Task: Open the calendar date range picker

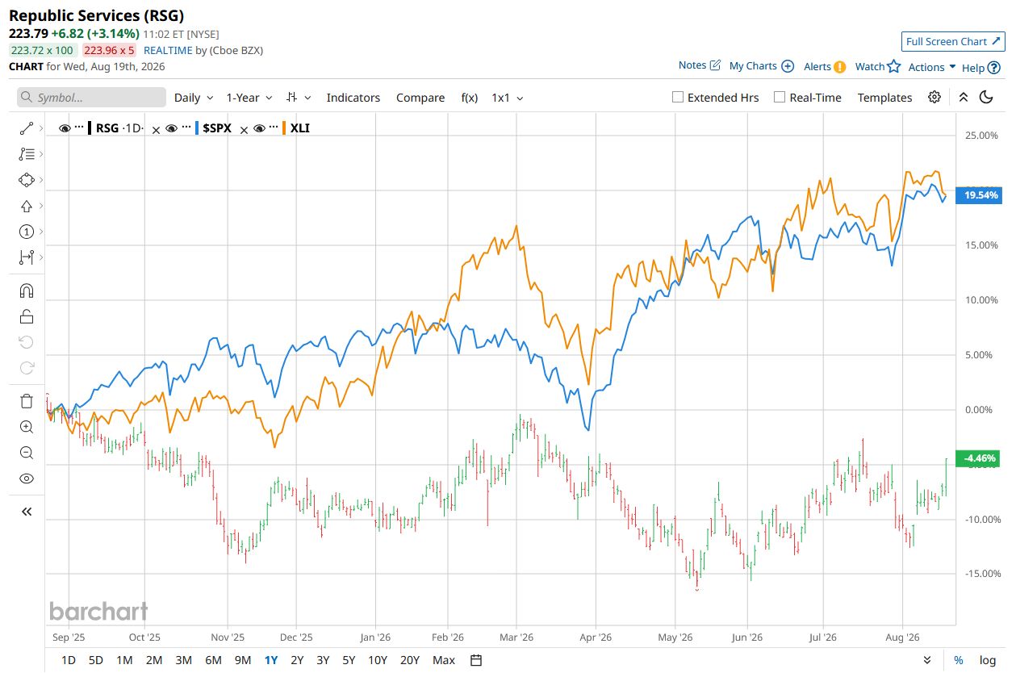Action: click(x=476, y=660)
